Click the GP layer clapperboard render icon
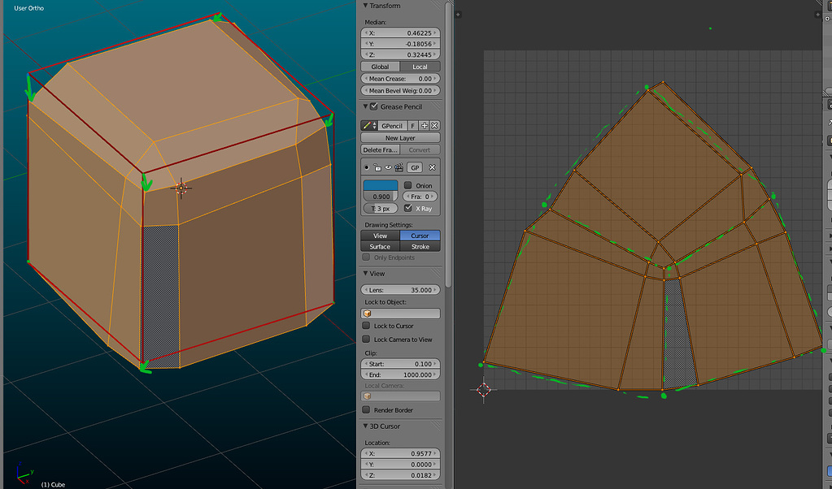Viewport: 832px width, 489px height. click(399, 167)
